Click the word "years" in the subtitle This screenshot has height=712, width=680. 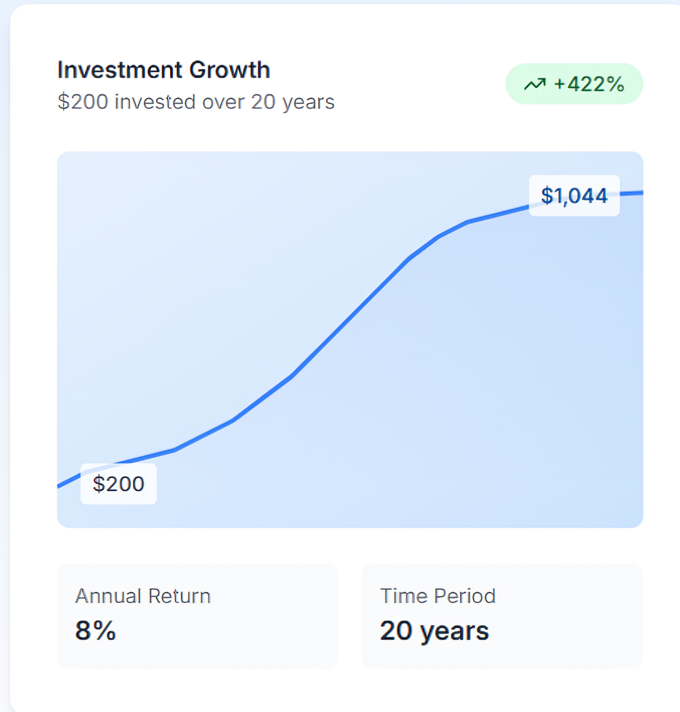coord(309,102)
